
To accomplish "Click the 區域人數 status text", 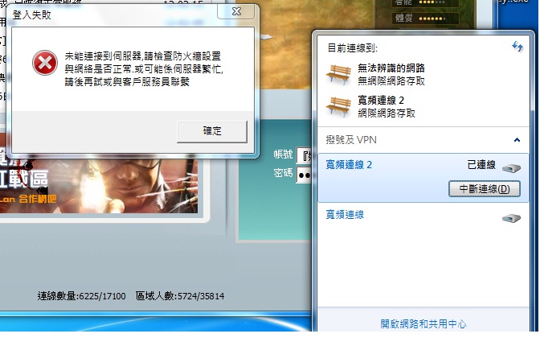I will pos(180,296).
